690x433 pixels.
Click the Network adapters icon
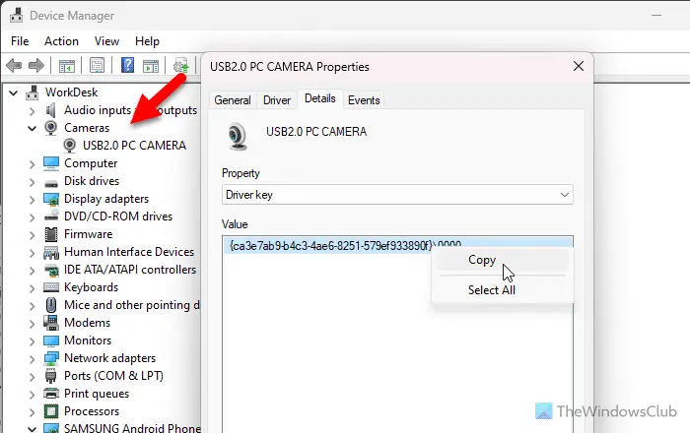pos(50,358)
